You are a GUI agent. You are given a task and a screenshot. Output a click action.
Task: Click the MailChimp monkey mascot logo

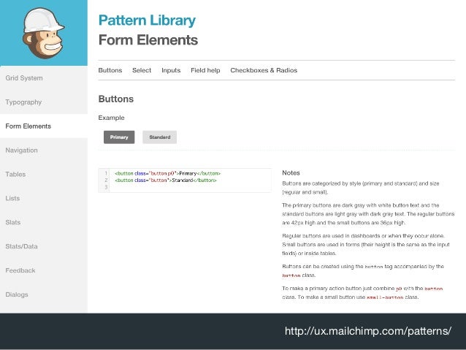click(43, 33)
